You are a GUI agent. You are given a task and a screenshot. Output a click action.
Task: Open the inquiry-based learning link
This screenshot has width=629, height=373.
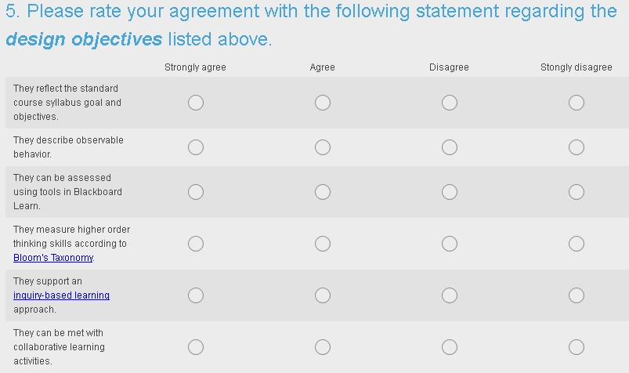tap(61, 295)
